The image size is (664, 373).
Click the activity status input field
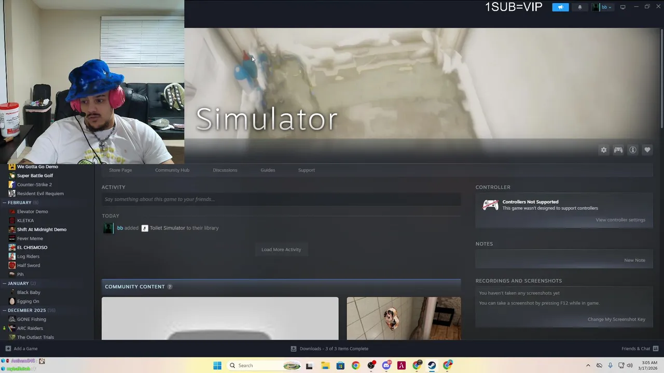point(281,199)
